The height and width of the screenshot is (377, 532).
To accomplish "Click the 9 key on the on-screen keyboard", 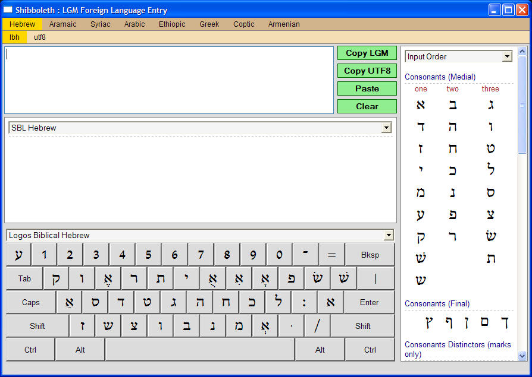I will point(253,255).
